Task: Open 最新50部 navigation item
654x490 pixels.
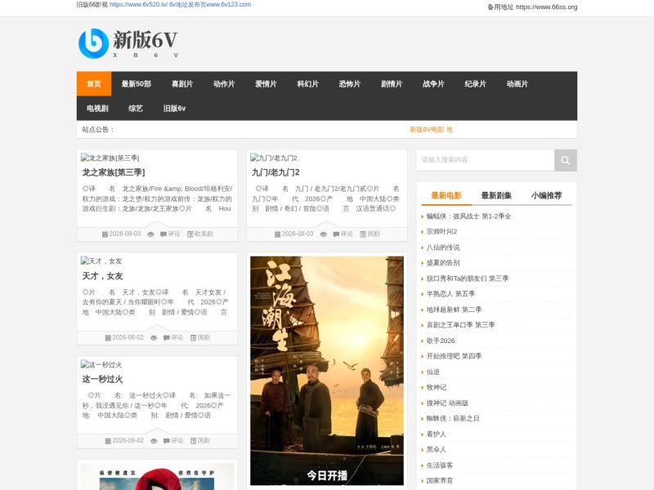Action: tap(137, 84)
